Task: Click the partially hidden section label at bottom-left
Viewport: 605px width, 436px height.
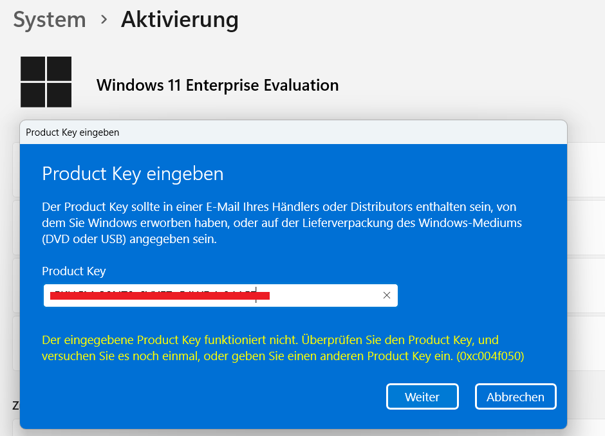Action: click(15, 405)
